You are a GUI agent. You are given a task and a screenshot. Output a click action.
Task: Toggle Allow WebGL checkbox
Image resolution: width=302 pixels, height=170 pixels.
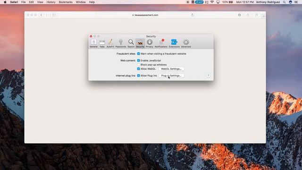point(138,69)
